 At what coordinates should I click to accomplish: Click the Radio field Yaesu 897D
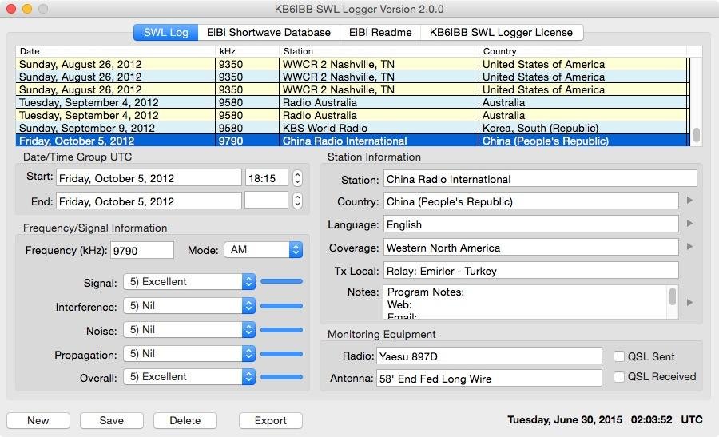coord(489,356)
